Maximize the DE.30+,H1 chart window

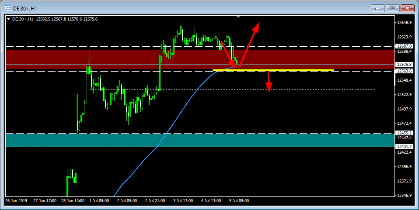(x=392, y=8)
